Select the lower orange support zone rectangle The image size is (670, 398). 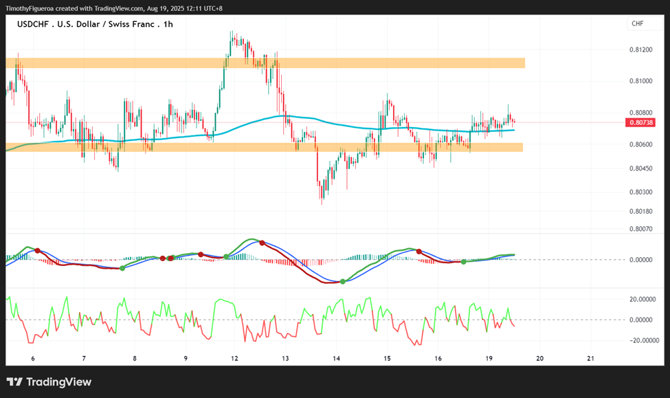pyautogui.click(x=265, y=147)
